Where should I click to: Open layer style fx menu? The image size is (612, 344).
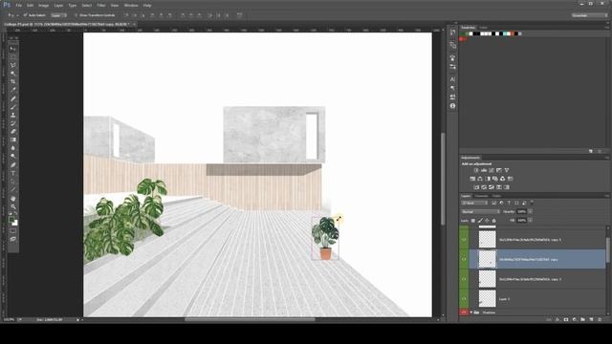pyautogui.click(x=557, y=319)
